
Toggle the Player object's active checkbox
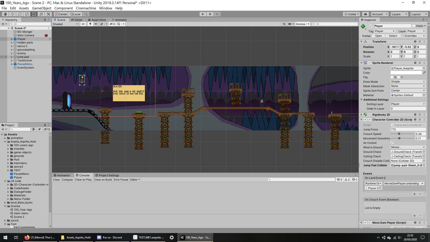[x=371, y=26]
